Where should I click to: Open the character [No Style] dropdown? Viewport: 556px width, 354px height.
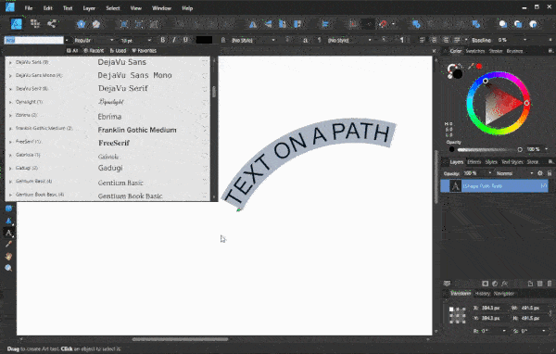click(253, 40)
